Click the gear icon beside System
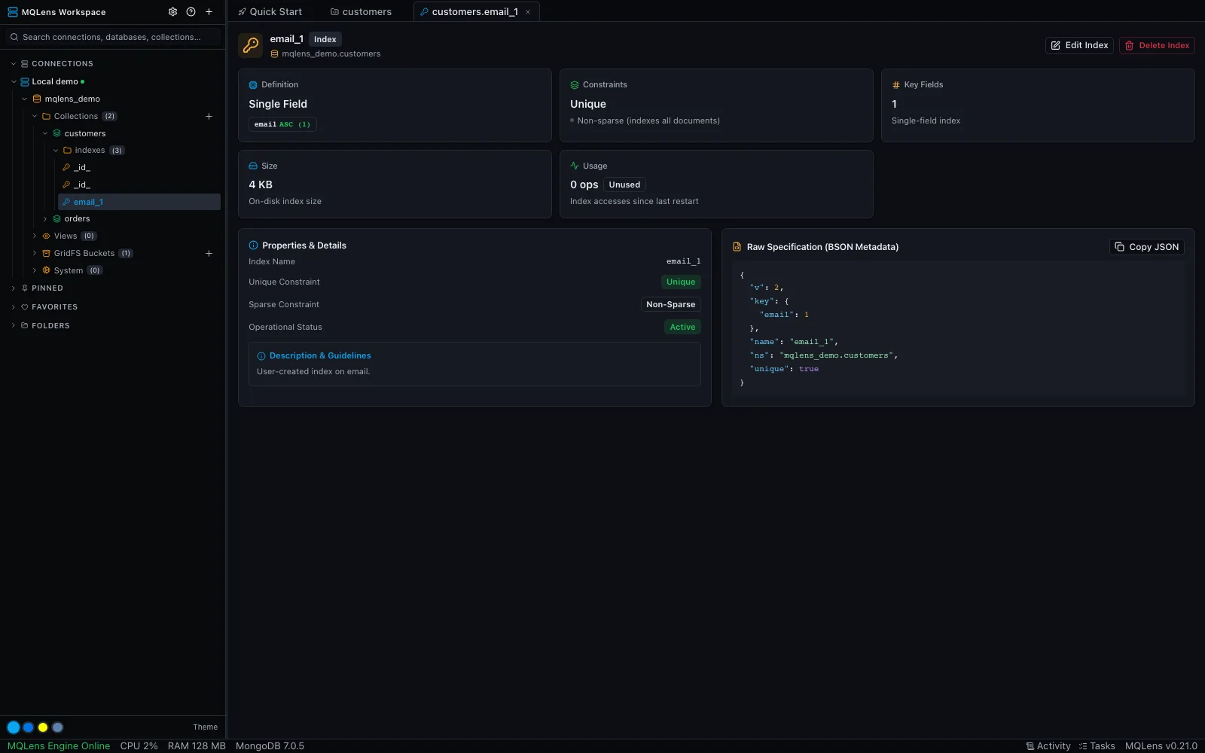Screen dimensions: 1205x753 coord(46,270)
